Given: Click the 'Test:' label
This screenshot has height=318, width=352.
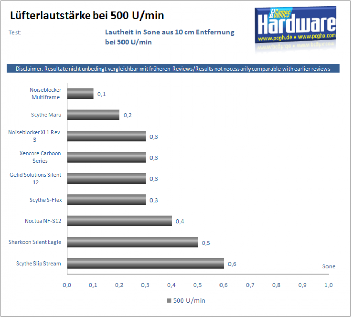Looking at the screenshot, I should [x=15, y=33].
